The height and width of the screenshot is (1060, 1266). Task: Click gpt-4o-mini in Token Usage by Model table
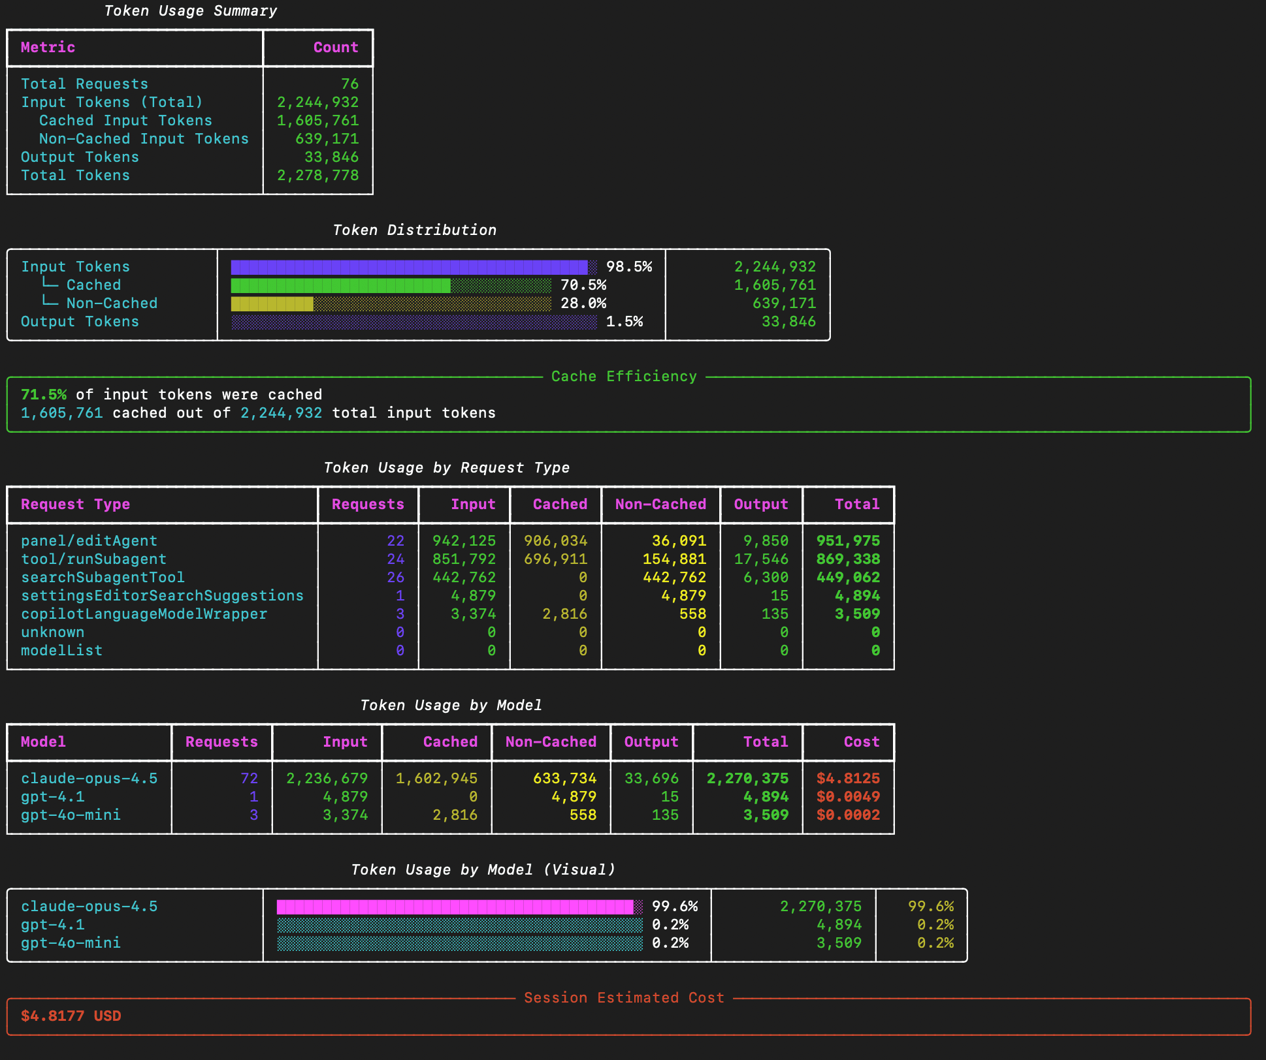click(71, 815)
